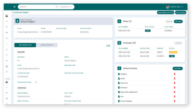Image resolution: width=193 pixels, height=110 pixels.
Task: Click Add New in Attachments panel
Action: pyautogui.click(x=178, y=68)
